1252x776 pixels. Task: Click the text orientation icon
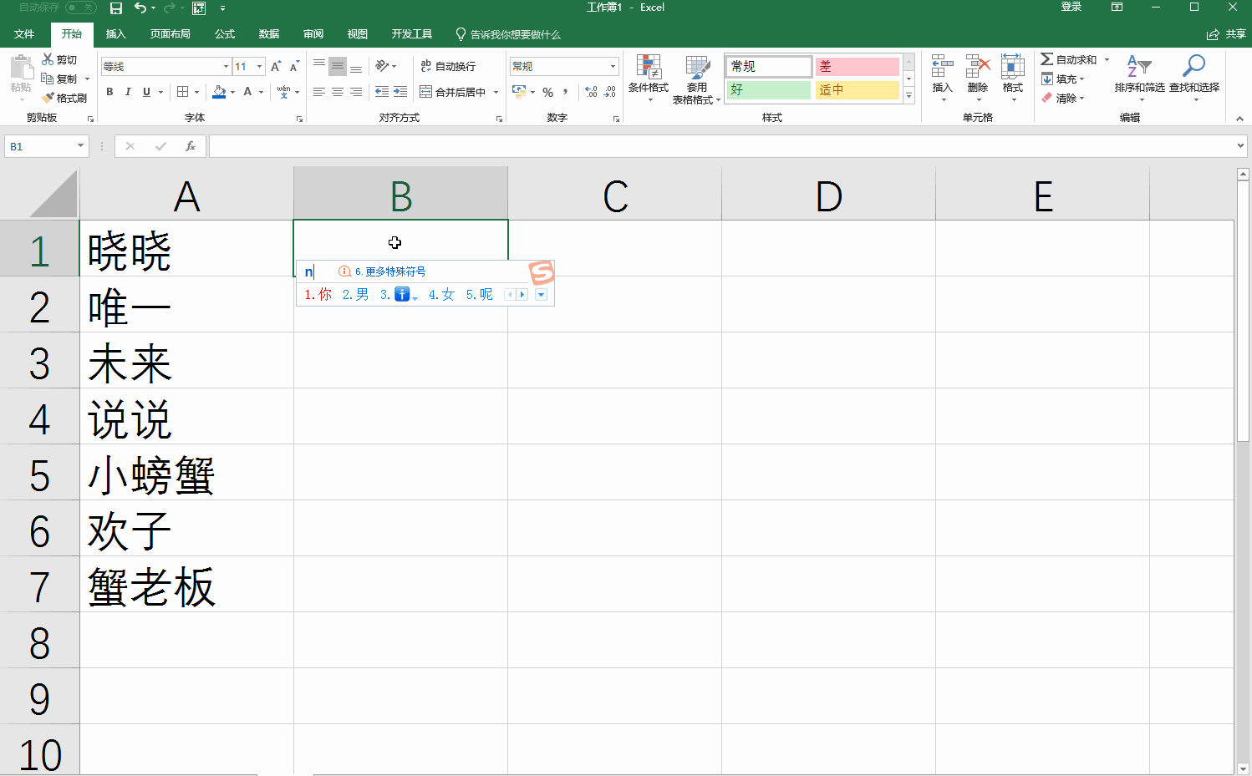tap(382, 66)
